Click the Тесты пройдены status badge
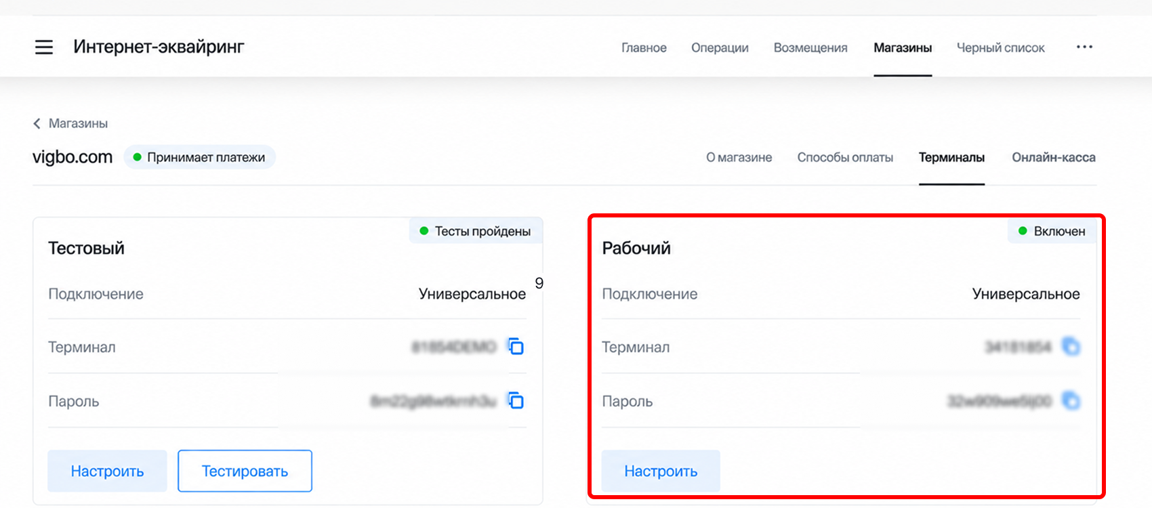 coord(476,231)
